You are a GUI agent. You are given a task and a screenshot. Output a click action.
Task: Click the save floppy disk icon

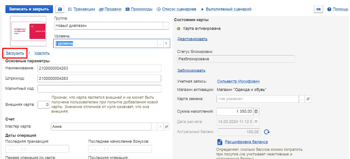(60, 9)
